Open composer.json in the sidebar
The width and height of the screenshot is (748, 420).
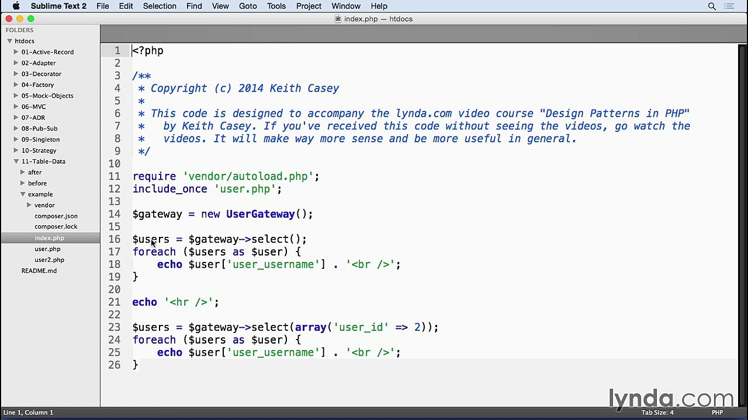tap(56, 216)
